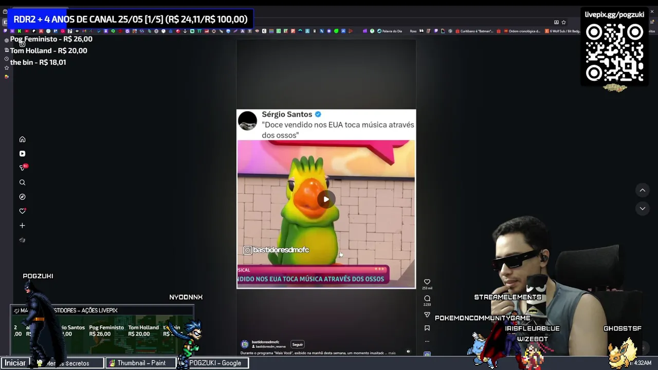Switch to POGZUKI – Google taskbar window

click(214, 363)
